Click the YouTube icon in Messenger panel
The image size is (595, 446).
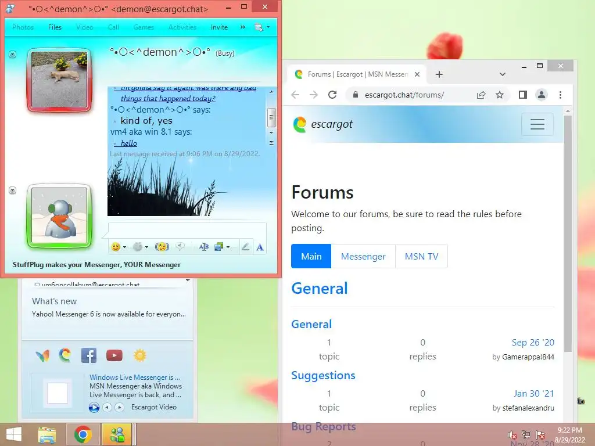click(114, 355)
